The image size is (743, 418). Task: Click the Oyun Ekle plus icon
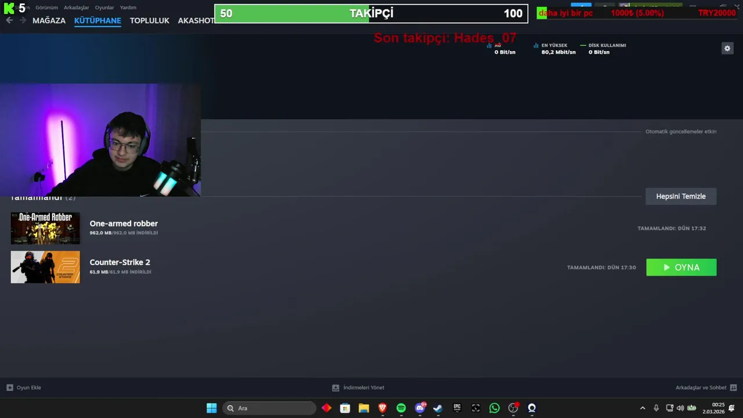click(10, 388)
